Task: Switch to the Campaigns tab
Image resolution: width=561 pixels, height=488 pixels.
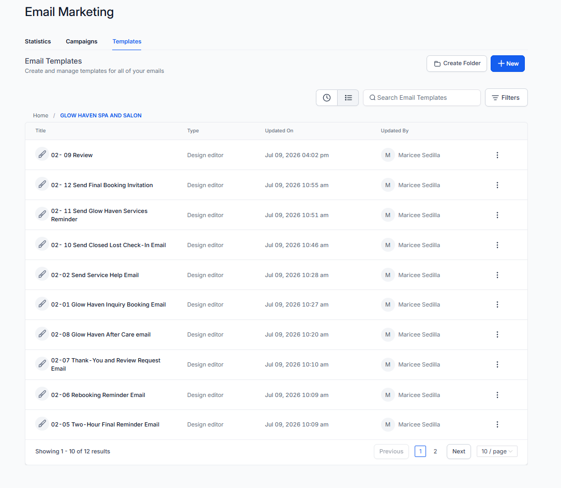Action: (x=82, y=41)
